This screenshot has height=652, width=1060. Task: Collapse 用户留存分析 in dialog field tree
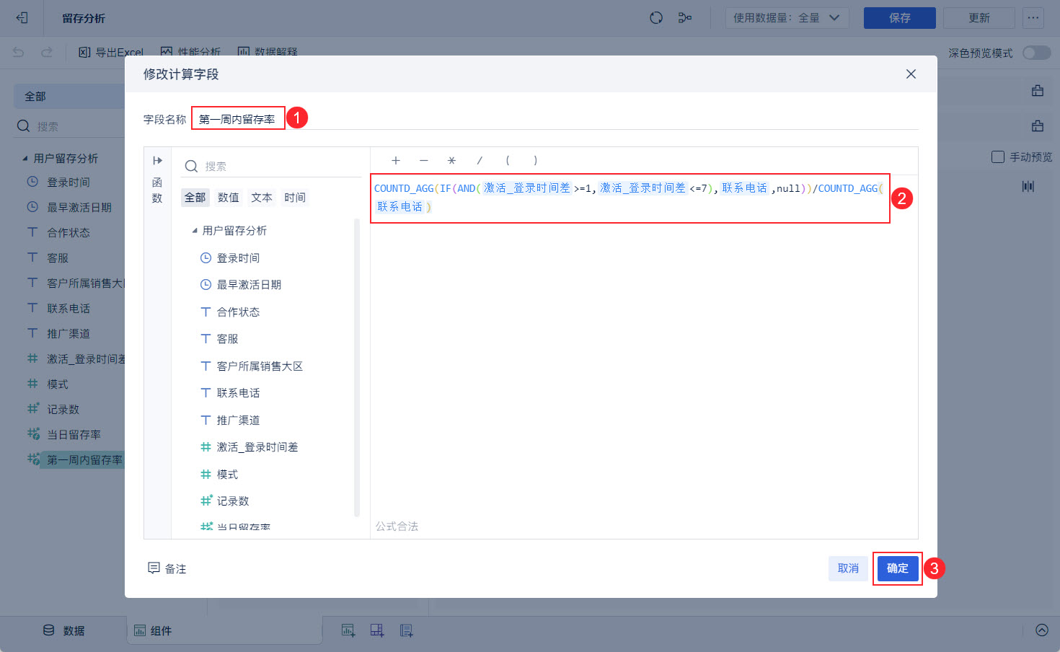(x=195, y=231)
